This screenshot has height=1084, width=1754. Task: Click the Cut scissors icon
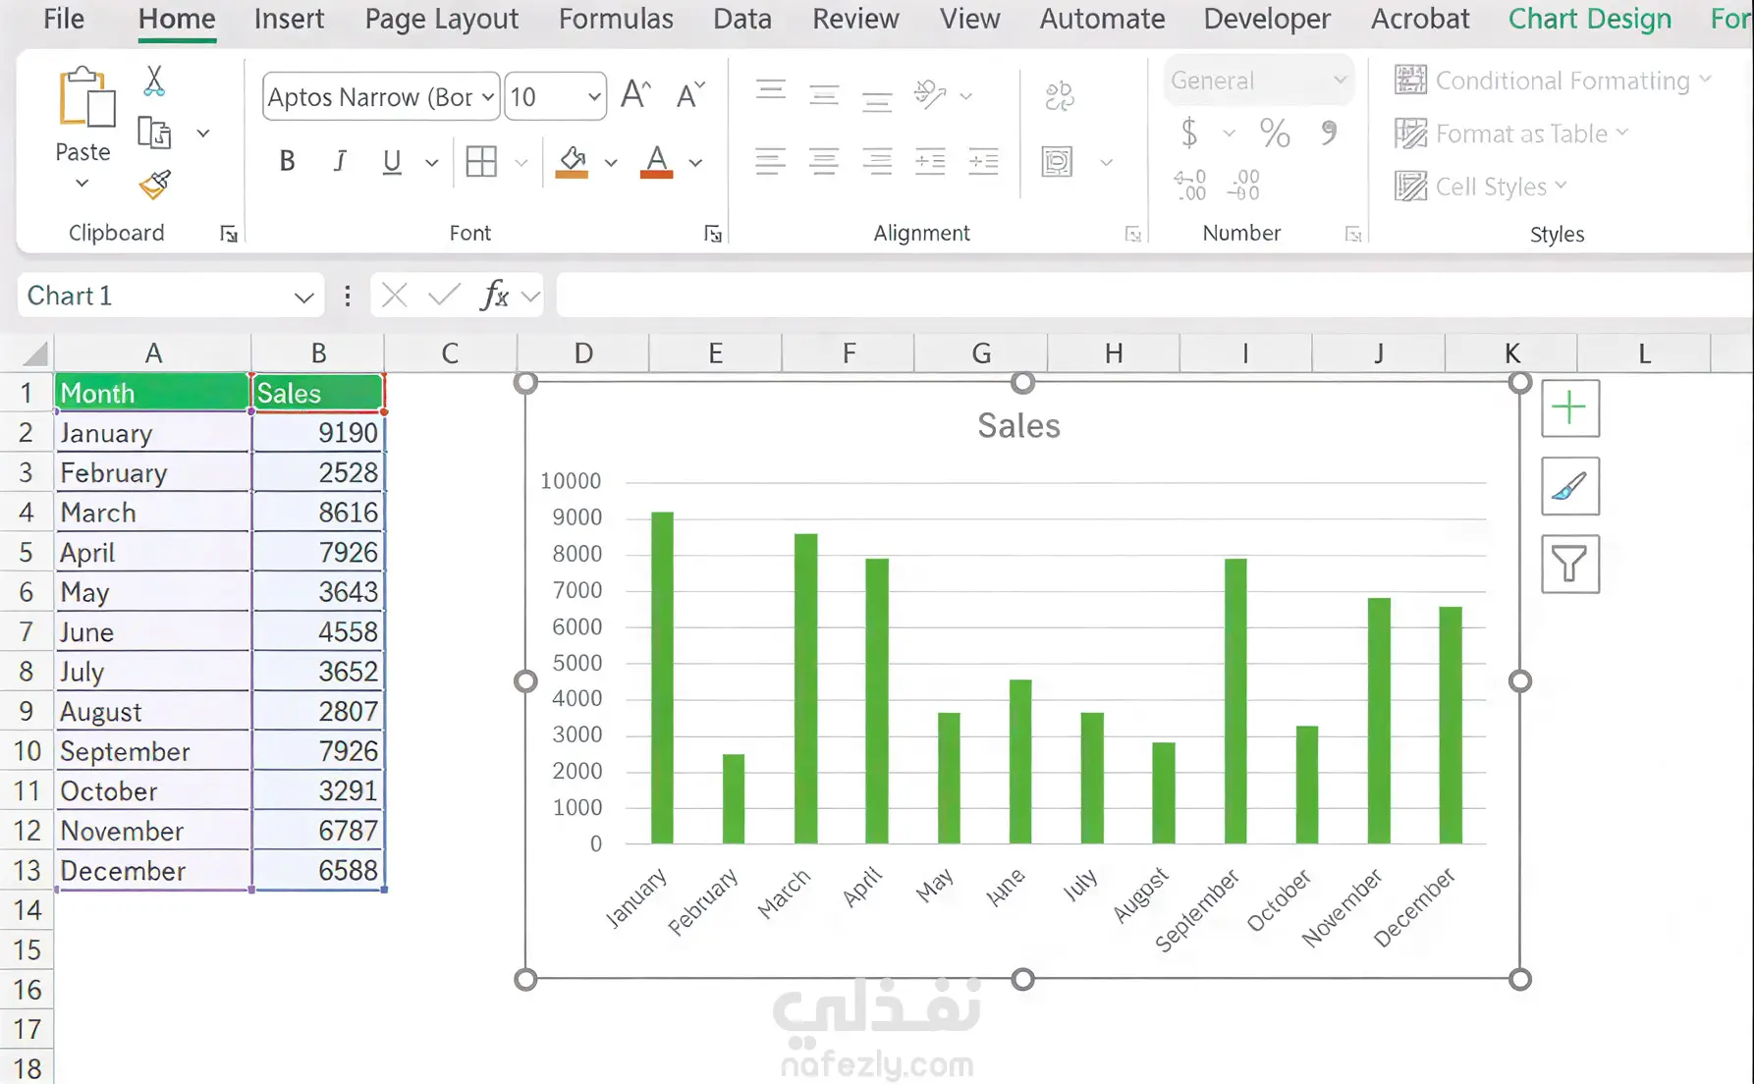(x=154, y=81)
